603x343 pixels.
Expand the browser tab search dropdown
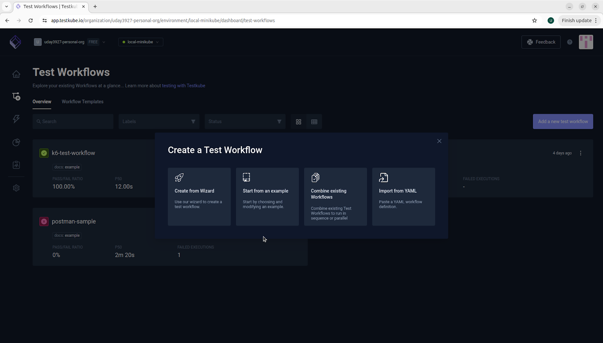(x=6, y=6)
